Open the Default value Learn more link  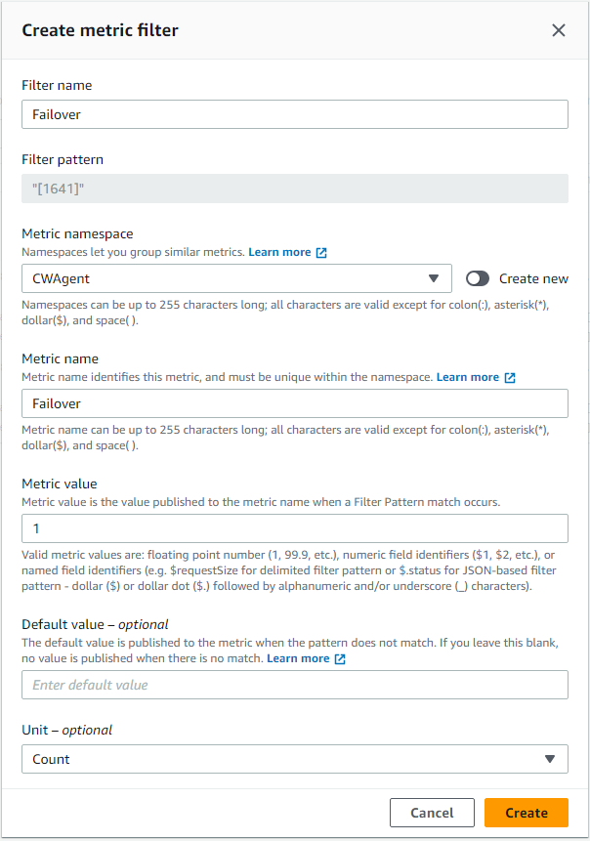coord(300,658)
